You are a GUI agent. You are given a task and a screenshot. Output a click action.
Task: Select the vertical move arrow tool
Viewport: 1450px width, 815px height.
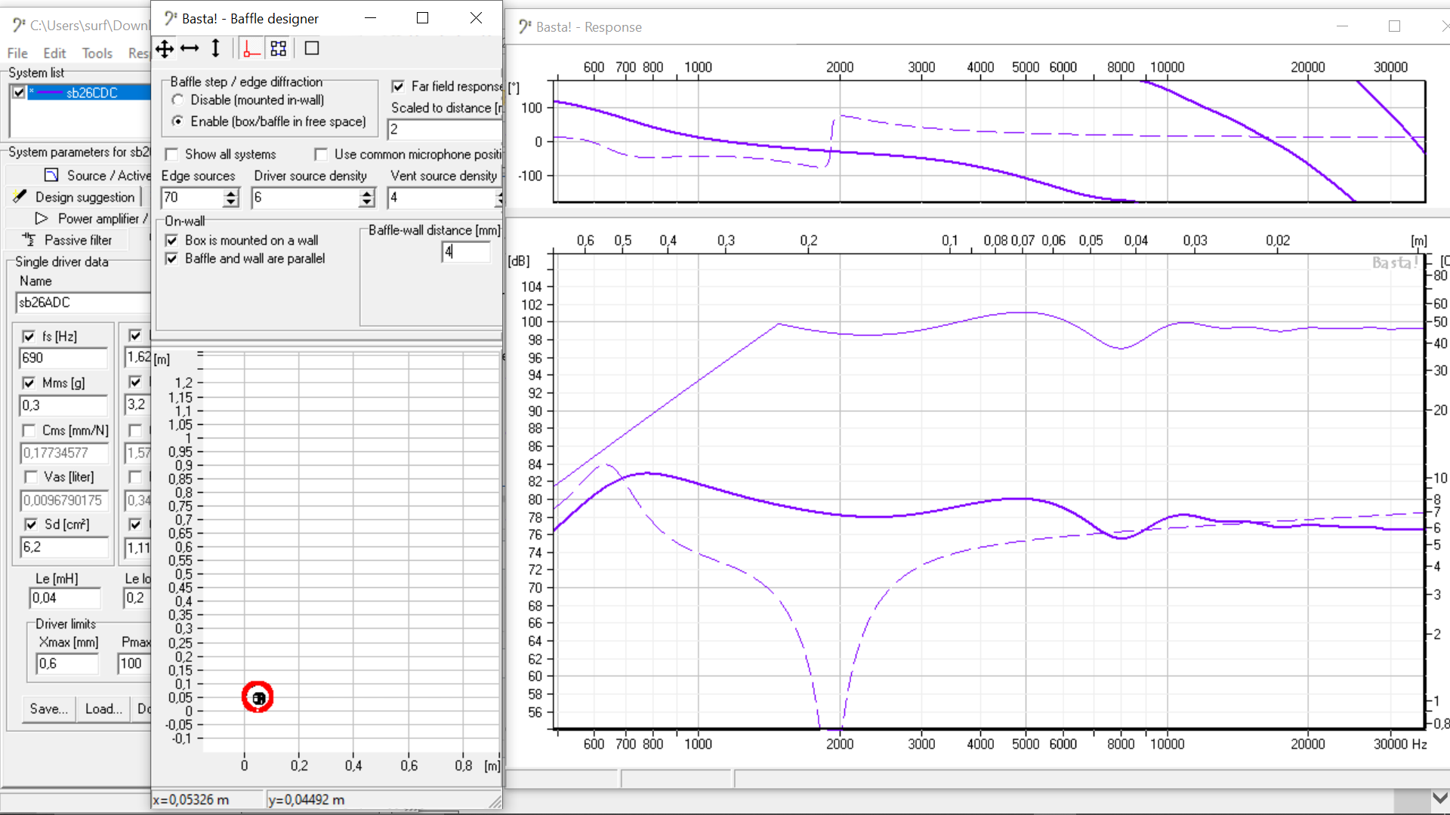point(215,49)
